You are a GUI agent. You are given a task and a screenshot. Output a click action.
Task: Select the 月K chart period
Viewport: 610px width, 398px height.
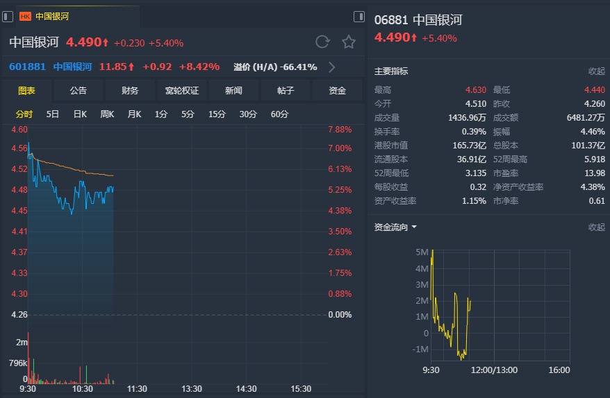134,114
